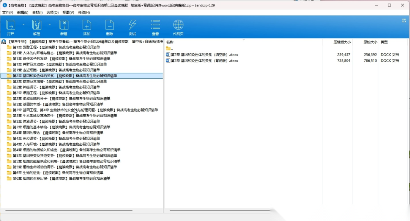Open the 帮助(H) menu
The width and height of the screenshot is (410, 221).
(84, 12)
